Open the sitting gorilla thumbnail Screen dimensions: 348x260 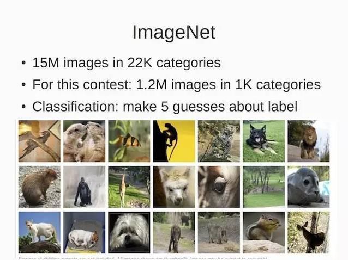click(85, 187)
